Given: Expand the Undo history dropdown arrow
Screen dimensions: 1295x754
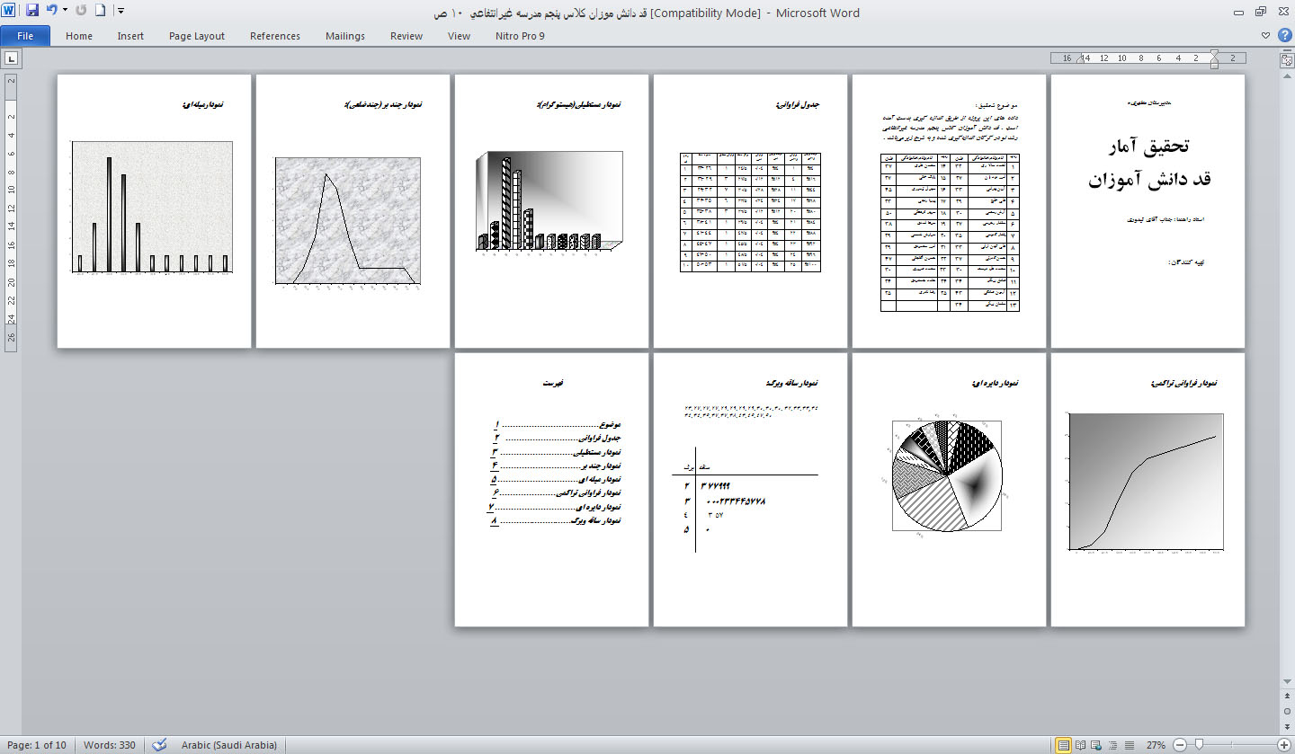Looking at the screenshot, I should pos(65,12).
